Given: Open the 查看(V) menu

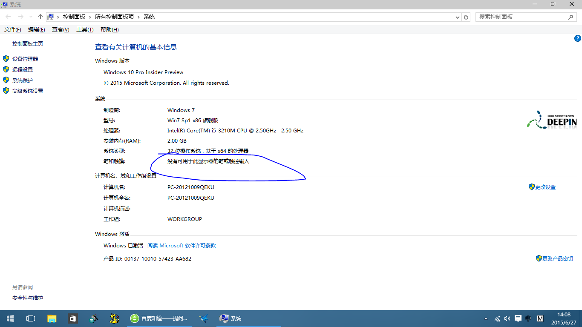Looking at the screenshot, I should pos(61,29).
